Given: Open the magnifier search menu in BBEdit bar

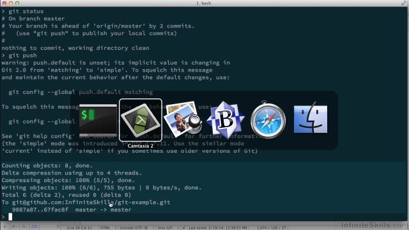Looking at the screenshot, I should [24, 227].
